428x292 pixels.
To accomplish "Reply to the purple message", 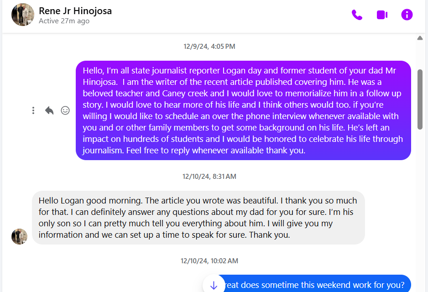I will point(49,110).
